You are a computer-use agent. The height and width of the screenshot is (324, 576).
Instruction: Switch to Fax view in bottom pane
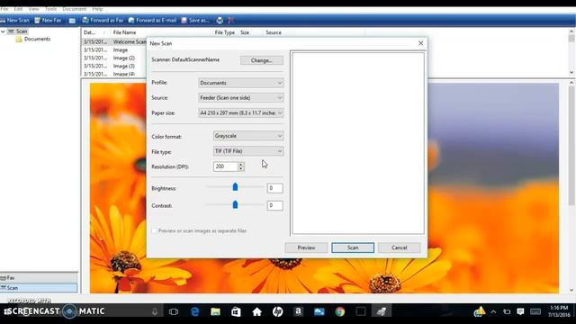pos(39,278)
